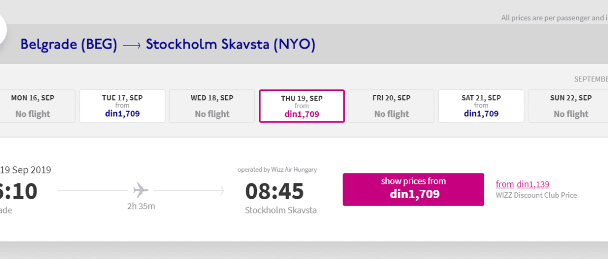The width and height of the screenshot is (608, 259).
Task: Choose the Sun 22, Sep date tab
Action: pos(568,106)
